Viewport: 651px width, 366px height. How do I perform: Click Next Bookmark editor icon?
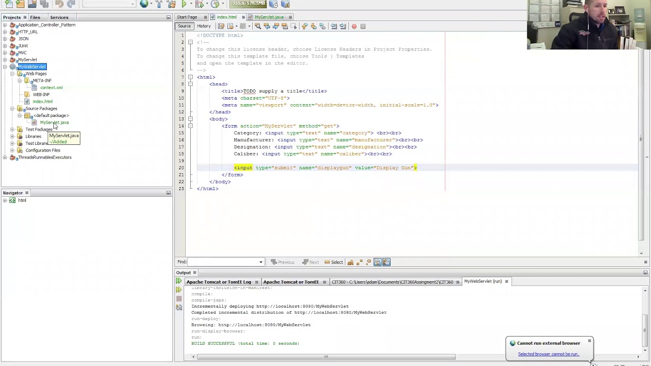pos(313,26)
